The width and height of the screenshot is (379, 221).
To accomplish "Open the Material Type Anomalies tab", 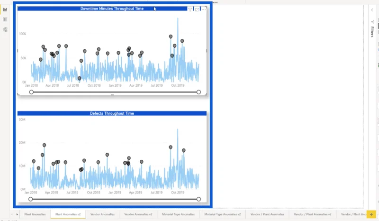I will point(179,214).
